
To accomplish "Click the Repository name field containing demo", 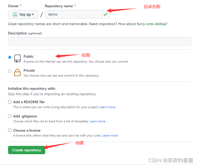I will pyautogui.click(x=77, y=14).
